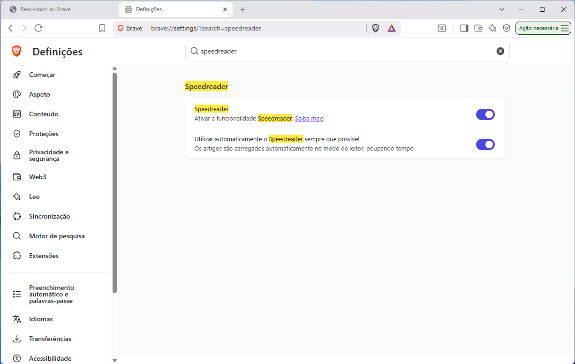This screenshot has width=575, height=364.
Task: Toggle automatic Speedreader use whenever possible
Action: (x=485, y=144)
